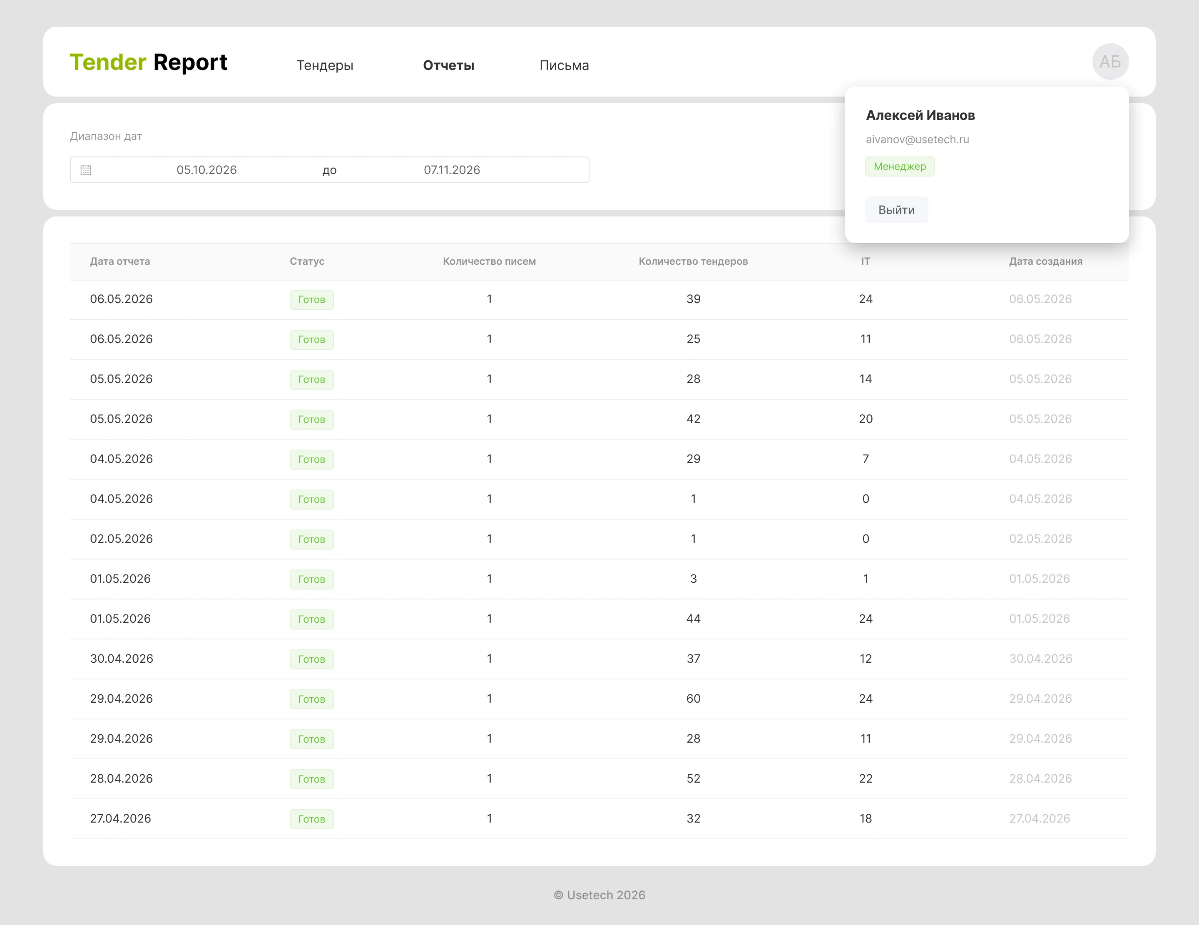Open the 30.04.2026 report row

[x=599, y=659]
